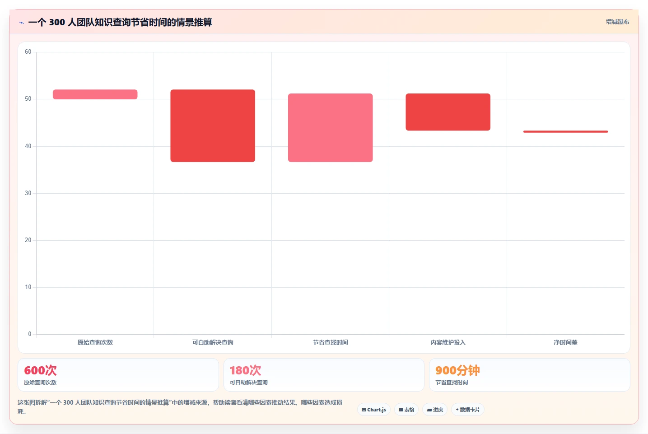Image resolution: width=648 pixels, height=434 pixels.
Task: Click the y-axis value 10
Action: tap(28, 287)
